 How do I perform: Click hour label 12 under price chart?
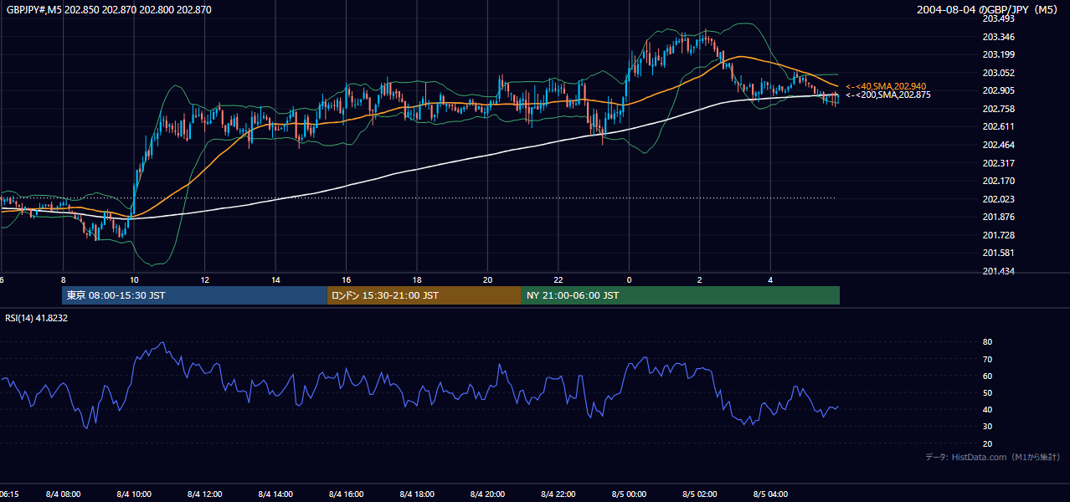pyautogui.click(x=205, y=280)
